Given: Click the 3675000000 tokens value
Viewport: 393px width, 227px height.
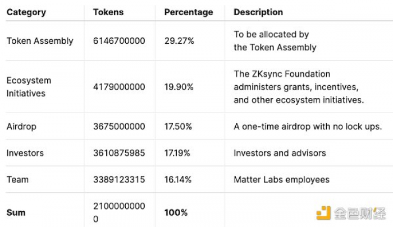Looking at the screenshot, I should [x=119, y=126].
